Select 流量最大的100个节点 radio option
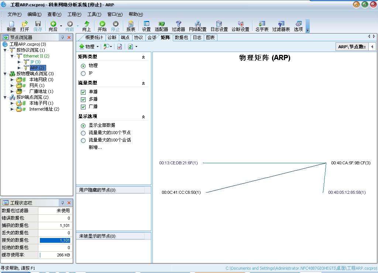Viewport: 378px width, 273px height. point(83,133)
